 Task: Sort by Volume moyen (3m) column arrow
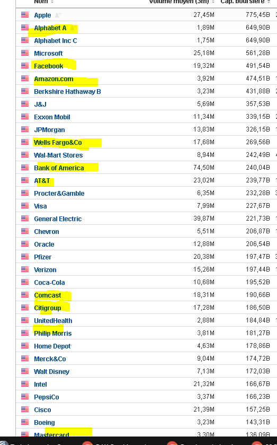click(x=213, y=2)
